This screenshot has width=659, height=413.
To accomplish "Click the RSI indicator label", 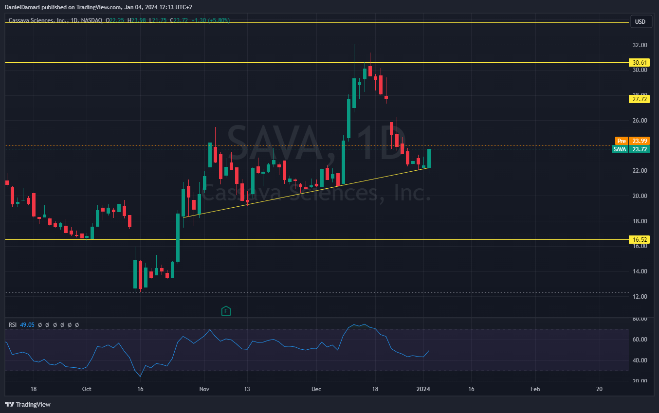I will (13, 324).
